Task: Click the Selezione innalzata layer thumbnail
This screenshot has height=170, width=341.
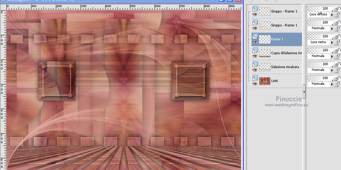Action: point(265,67)
